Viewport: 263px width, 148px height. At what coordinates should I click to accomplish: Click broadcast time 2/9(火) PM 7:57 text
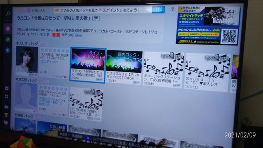[x=33, y=34]
